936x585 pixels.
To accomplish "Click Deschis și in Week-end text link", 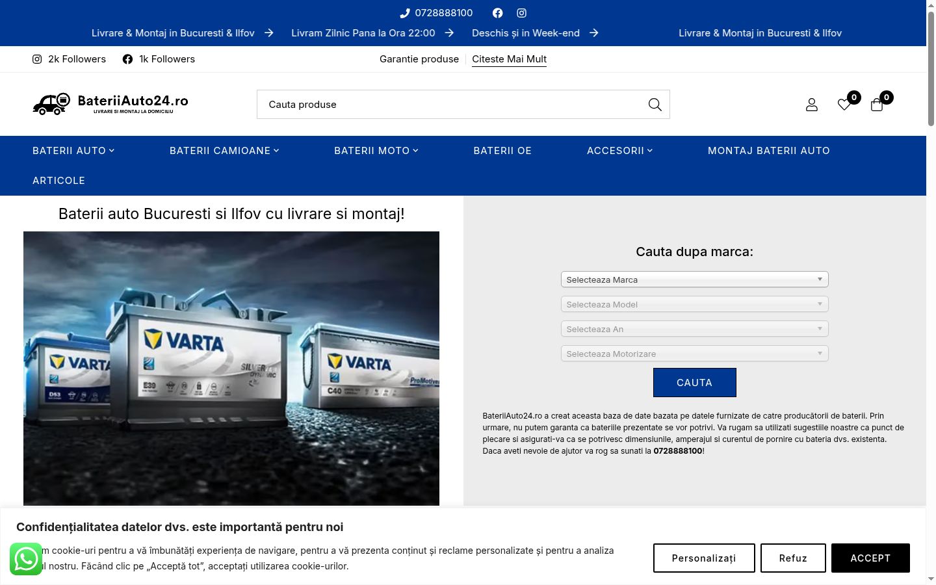I will [x=526, y=33].
